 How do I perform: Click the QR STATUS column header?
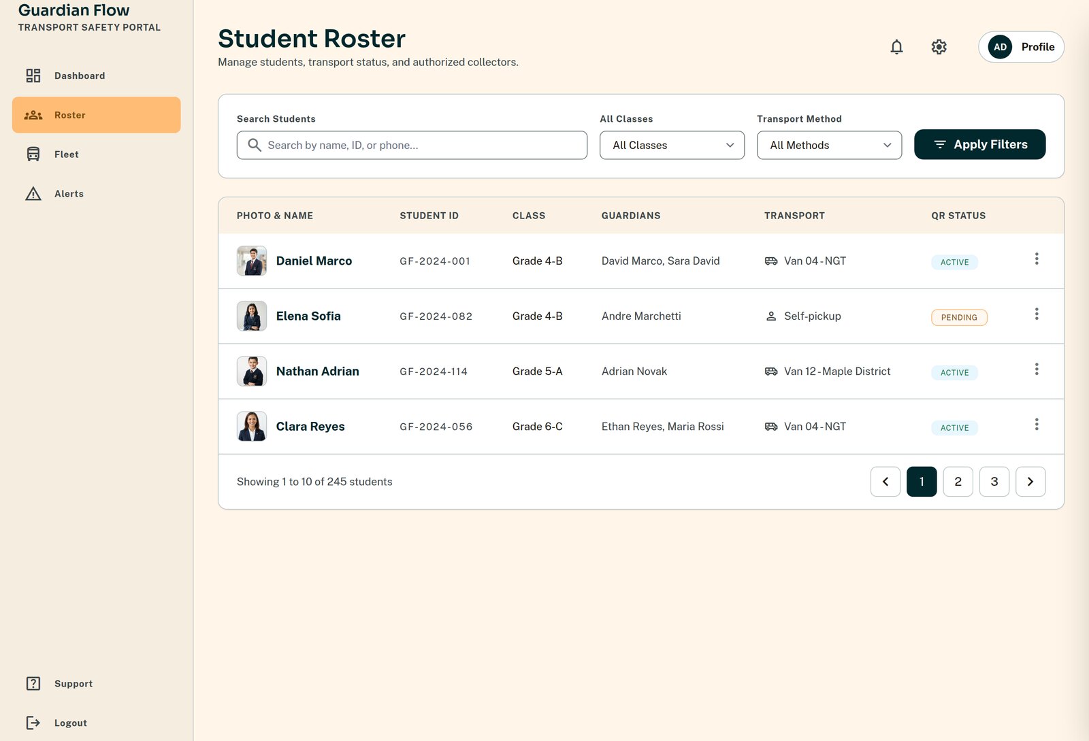pos(958,216)
